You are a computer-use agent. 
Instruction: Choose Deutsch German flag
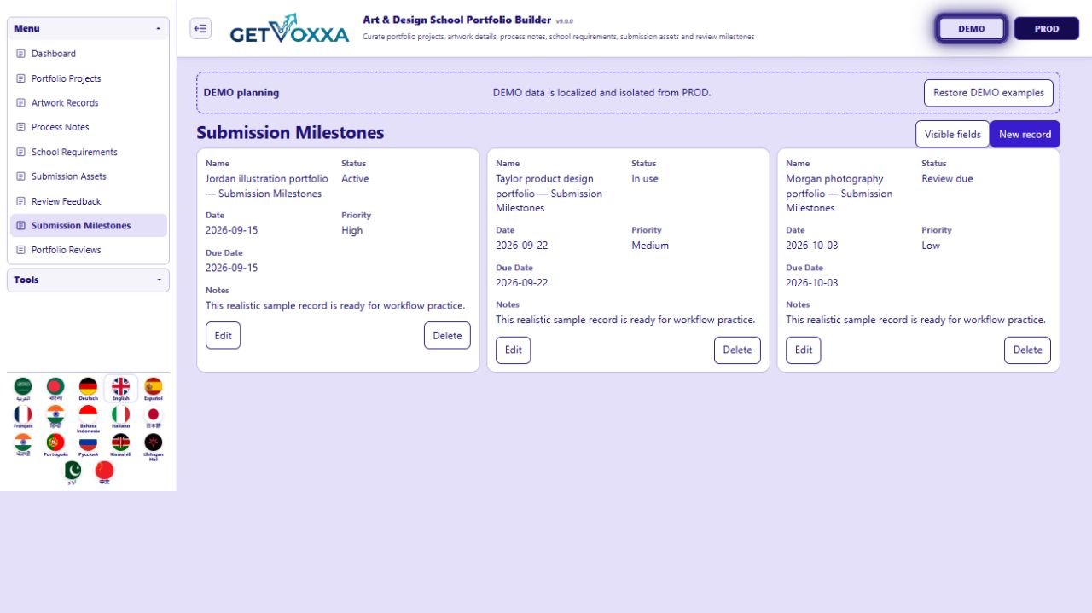tap(88, 389)
